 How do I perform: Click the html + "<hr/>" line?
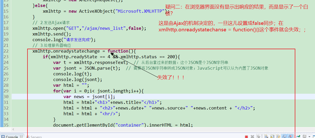(92, 114)
